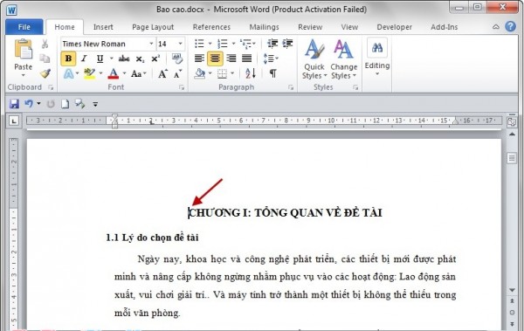Create new blank document icon
The height and width of the screenshot is (331, 524).
coord(65,104)
